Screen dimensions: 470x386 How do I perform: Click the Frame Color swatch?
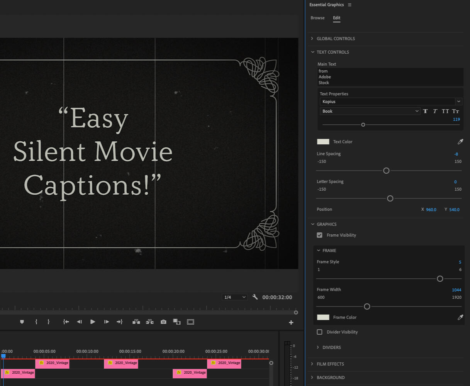[x=323, y=317]
